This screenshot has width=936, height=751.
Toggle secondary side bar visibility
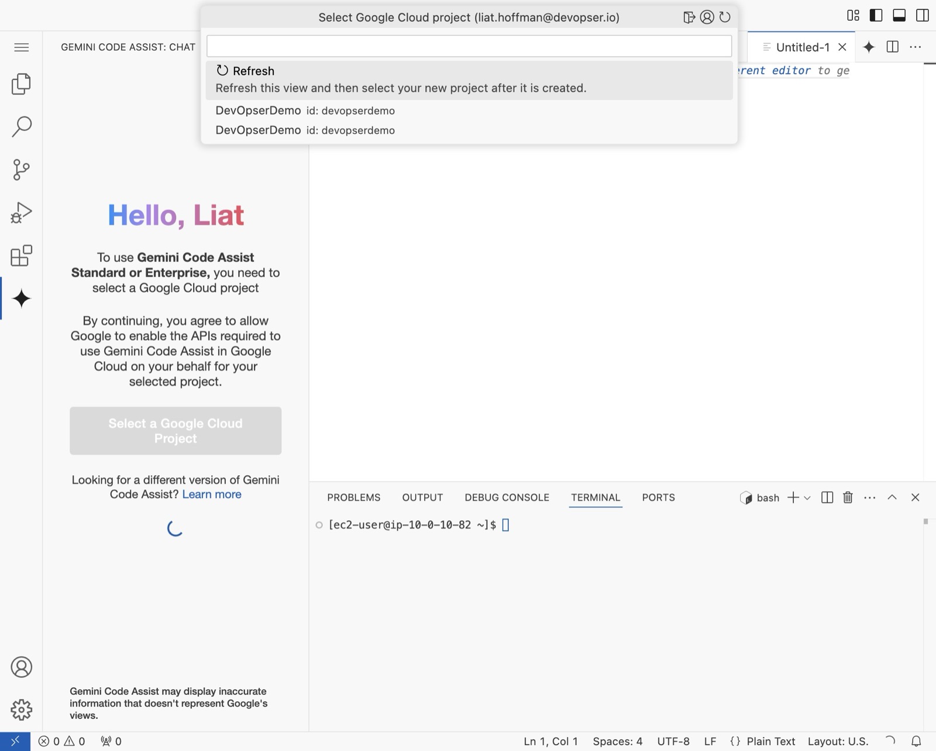[923, 15]
